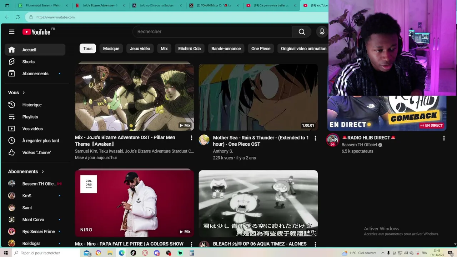Select the Musique filter chip
The image size is (457, 257).
[111, 49]
